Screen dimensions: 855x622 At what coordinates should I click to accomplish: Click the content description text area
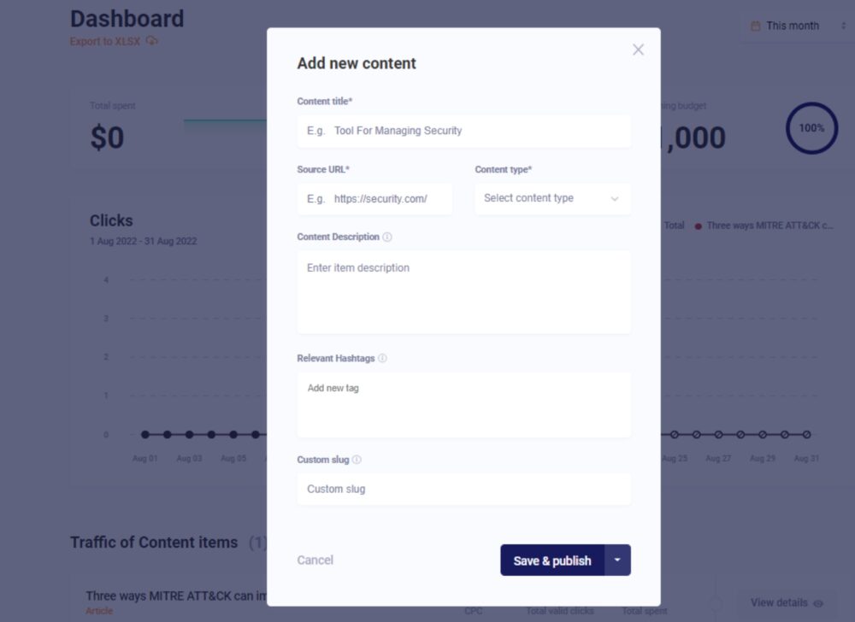click(463, 291)
